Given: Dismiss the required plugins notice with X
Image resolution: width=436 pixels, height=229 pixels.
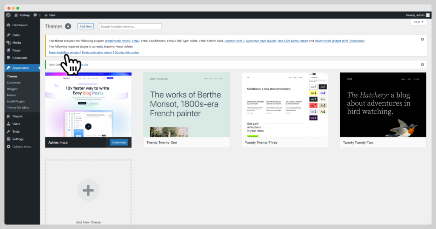Looking at the screenshot, I should [x=422, y=39].
